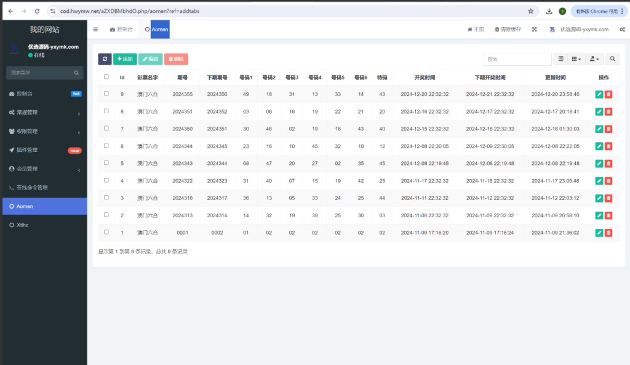Screen dimensions: 630x365
Task: Switch to the 控制台 tab
Action: tap(121, 30)
